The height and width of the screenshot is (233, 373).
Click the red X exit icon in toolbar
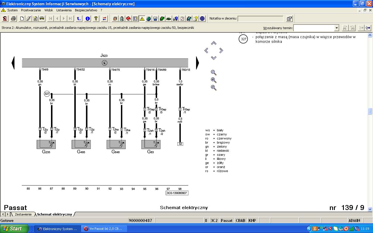(5, 19)
